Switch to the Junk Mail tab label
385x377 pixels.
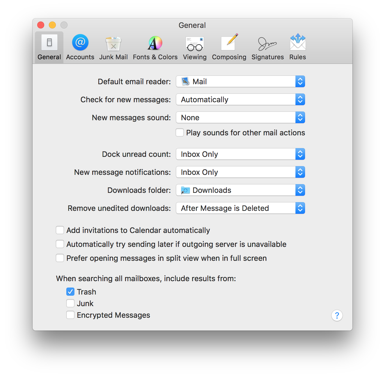point(113,57)
